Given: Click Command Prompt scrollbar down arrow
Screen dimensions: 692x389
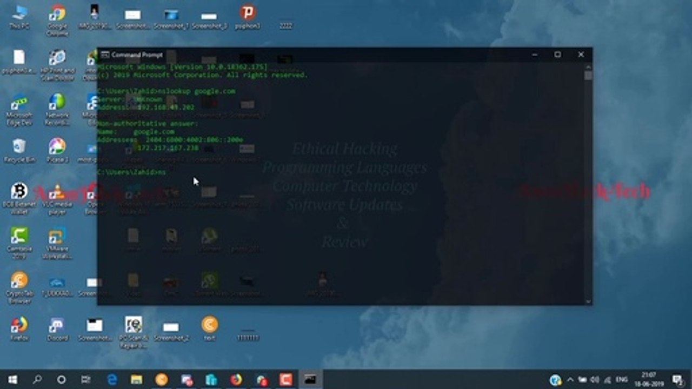Looking at the screenshot, I should click(588, 301).
